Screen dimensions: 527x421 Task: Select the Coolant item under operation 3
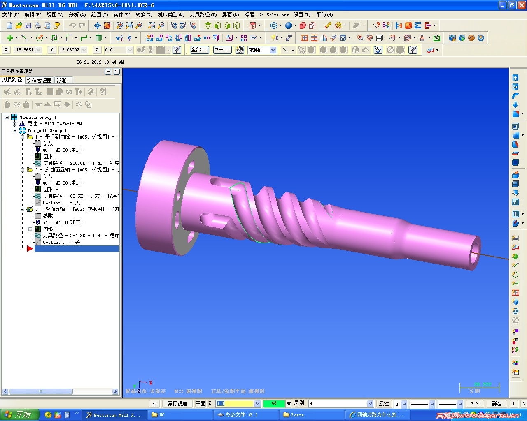click(x=61, y=242)
